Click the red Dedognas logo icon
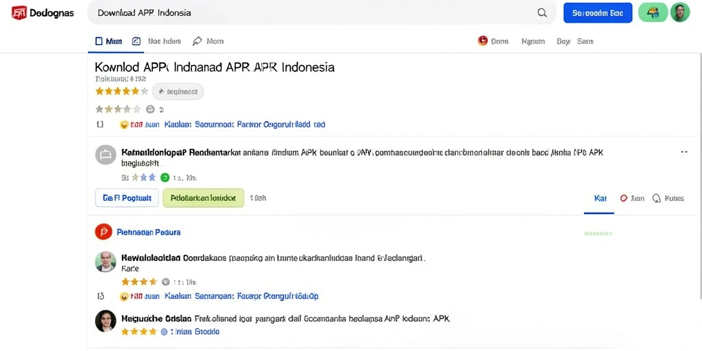This screenshot has height=351, width=702. pyautogui.click(x=19, y=13)
